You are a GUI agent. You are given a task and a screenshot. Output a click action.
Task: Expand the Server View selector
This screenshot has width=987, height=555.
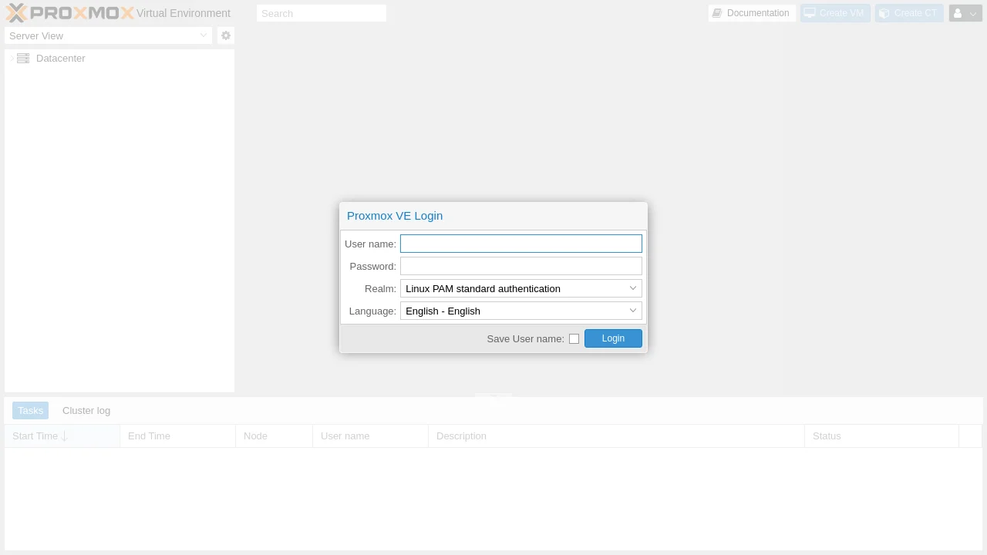point(204,35)
